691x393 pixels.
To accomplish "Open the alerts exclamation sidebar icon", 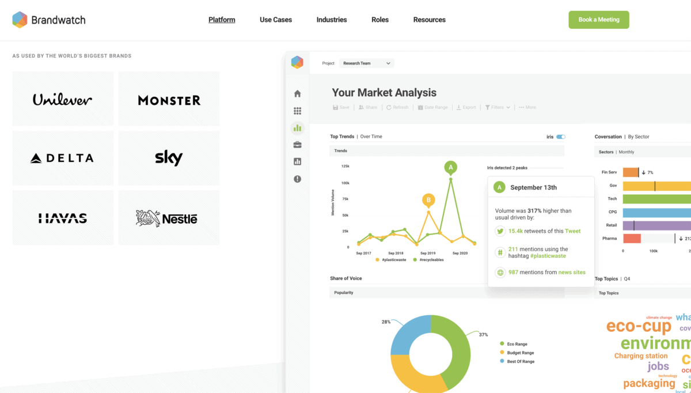I will coord(298,179).
